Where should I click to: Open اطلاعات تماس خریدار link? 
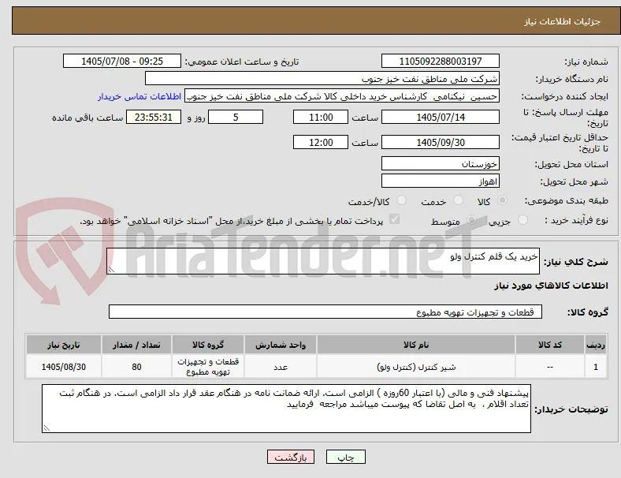coord(139,96)
